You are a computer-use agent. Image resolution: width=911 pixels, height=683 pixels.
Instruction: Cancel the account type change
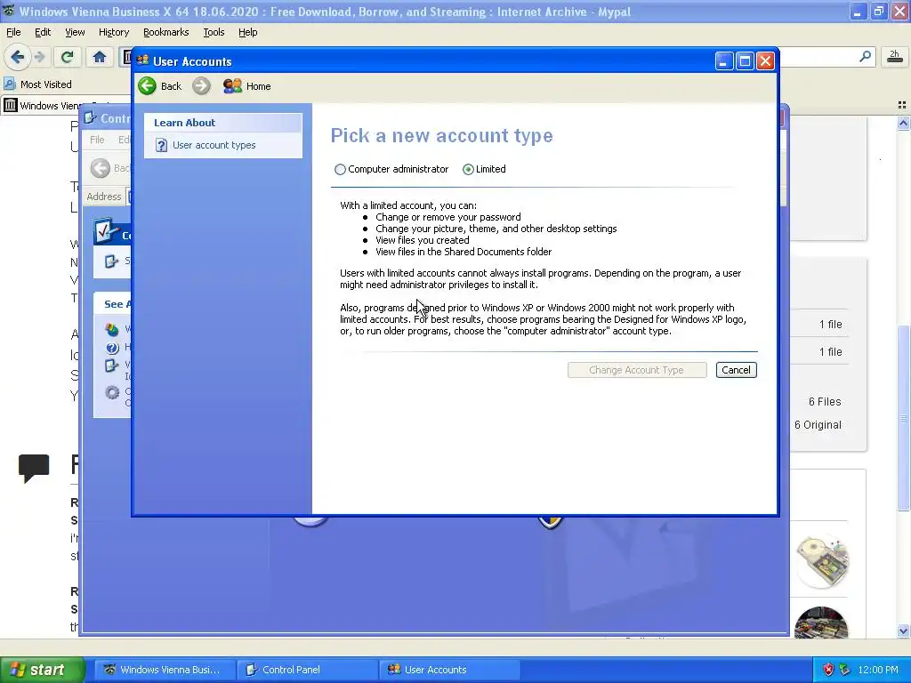pyautogui.click(x=736, y=370)
